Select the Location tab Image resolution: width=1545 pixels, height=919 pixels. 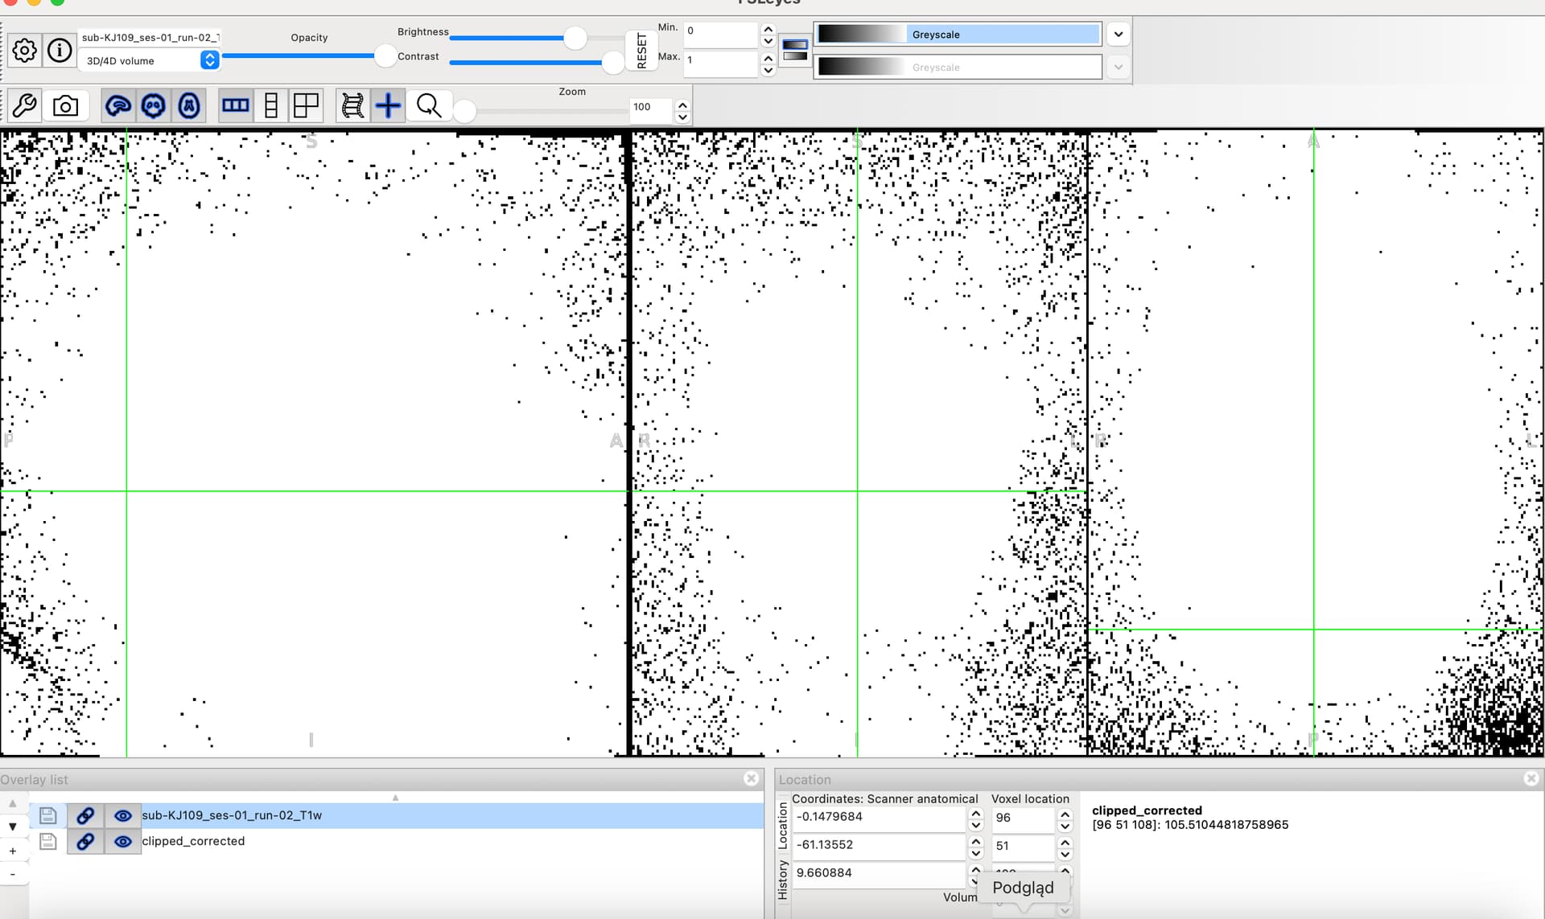pos(782,825)
